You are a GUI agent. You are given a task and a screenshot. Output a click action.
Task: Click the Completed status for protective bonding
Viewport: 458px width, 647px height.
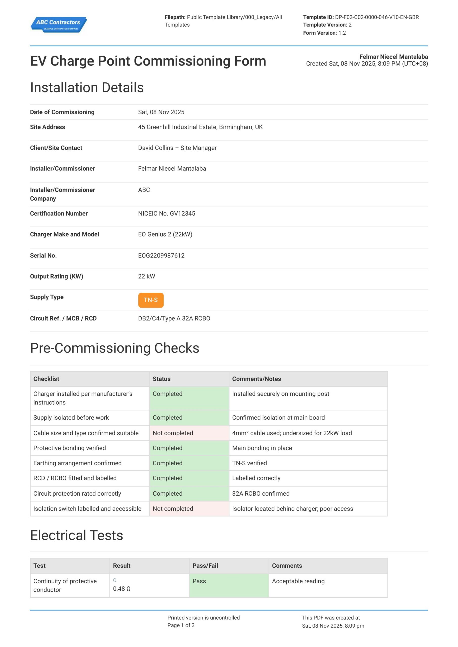click(x=167, y=448)
